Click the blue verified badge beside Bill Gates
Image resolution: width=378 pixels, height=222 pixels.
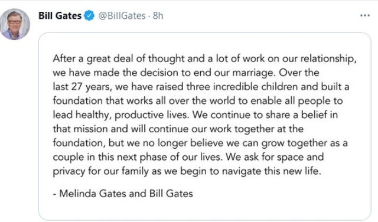click(x=89, y=16)
